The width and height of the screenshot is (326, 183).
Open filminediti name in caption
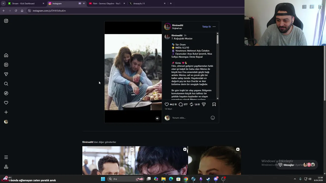click(177, 36)
